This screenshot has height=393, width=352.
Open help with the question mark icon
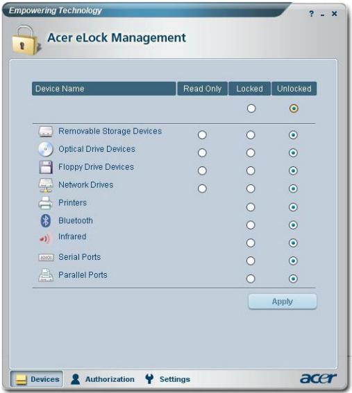(x=311, y=14)
